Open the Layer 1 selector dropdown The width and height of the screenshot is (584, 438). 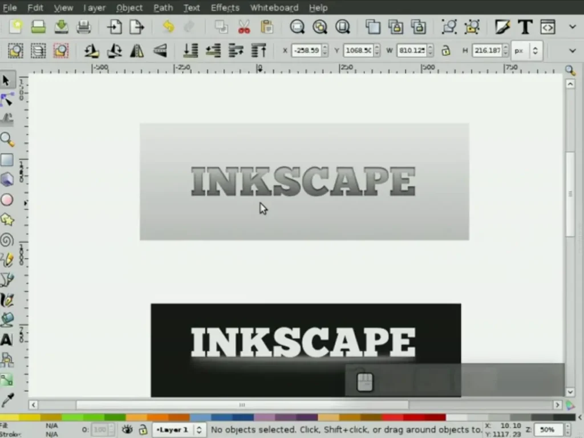(178, 429)
